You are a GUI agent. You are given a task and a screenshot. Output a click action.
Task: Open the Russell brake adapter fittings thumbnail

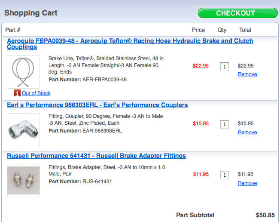tap(23, 181)
